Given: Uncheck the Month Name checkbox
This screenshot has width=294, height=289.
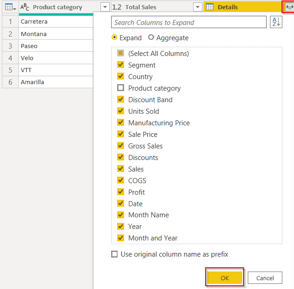Looking at the screenshot, I should click(x=120, y=215).
